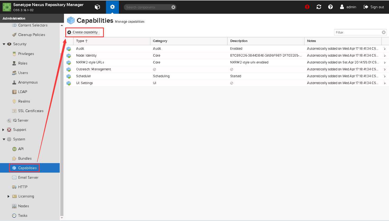
Task: Click the red system status alert icon
Action: [307, 7]
